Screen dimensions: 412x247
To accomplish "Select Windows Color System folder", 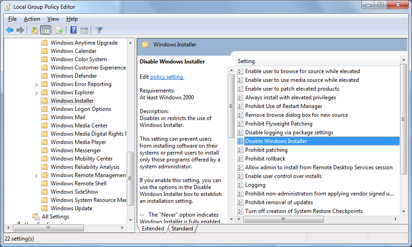I will coord(78,59).
